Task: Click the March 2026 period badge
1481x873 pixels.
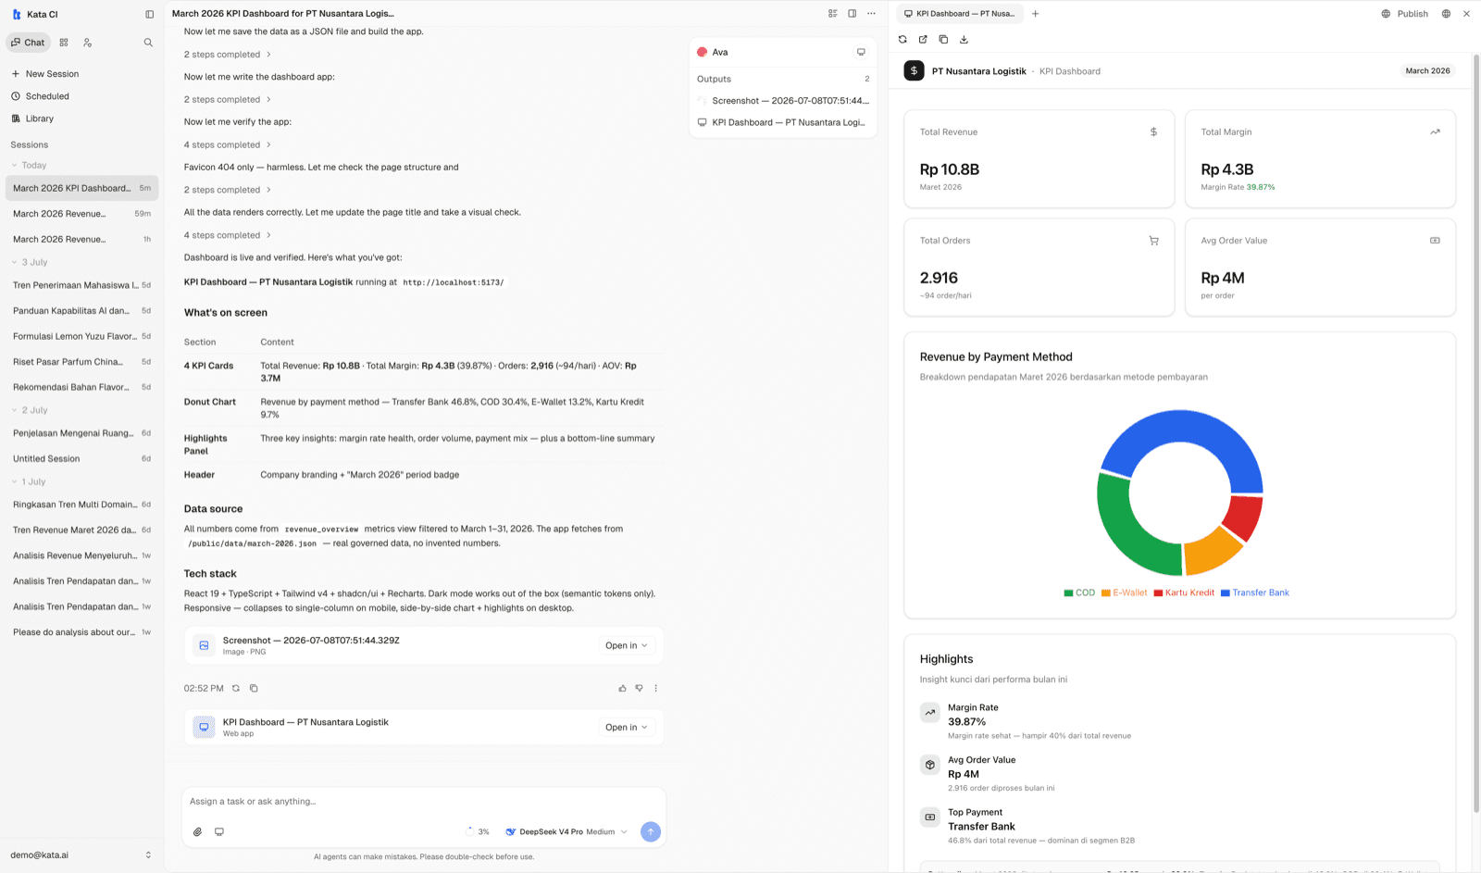Action: 1427,70
